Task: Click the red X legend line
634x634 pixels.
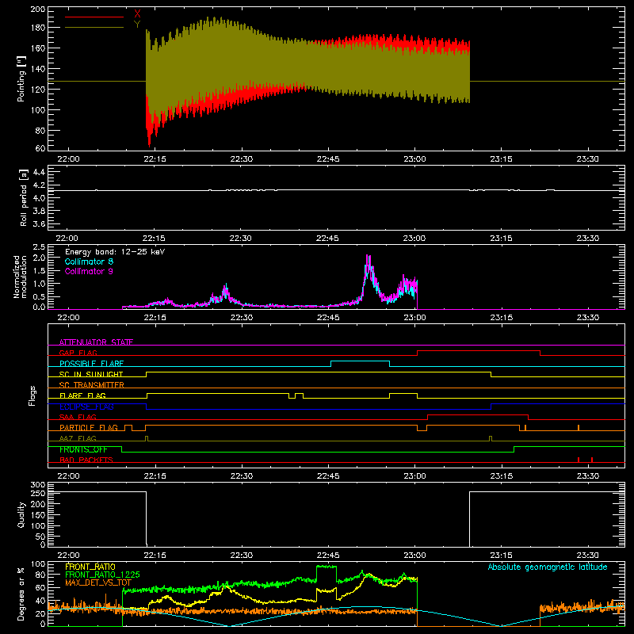Action: (94, 17)
